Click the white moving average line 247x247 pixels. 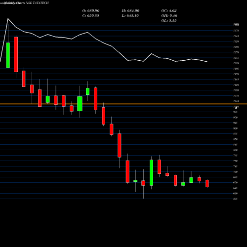click(104, 43)
